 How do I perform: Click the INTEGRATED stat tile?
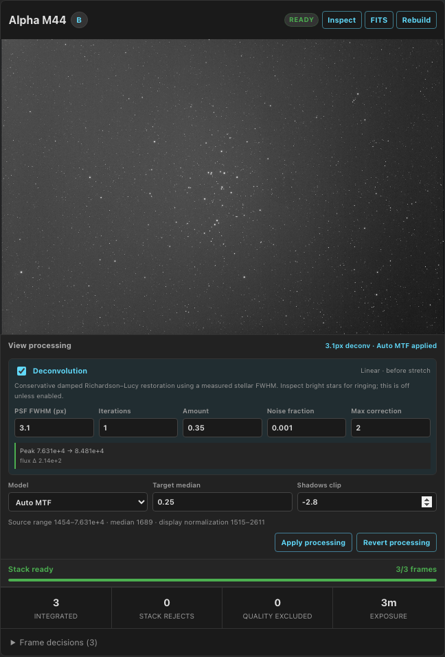56,608
